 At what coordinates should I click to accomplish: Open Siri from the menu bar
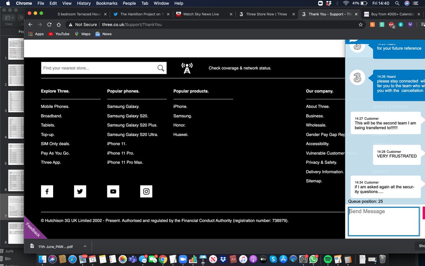tap(407, 3)
